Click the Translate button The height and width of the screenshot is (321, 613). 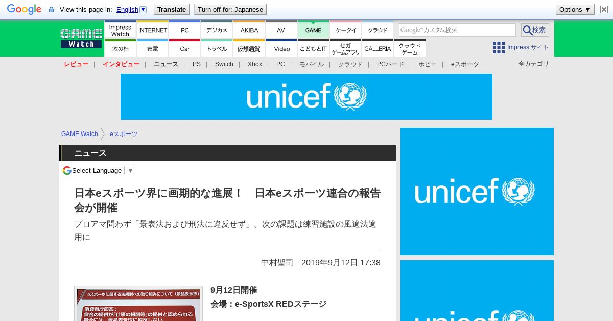171,9
